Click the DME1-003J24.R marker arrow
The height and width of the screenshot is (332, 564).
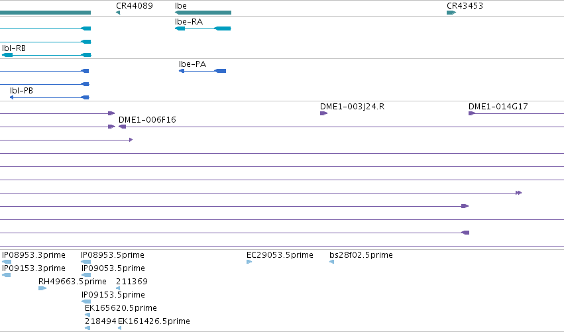[323, 113]
